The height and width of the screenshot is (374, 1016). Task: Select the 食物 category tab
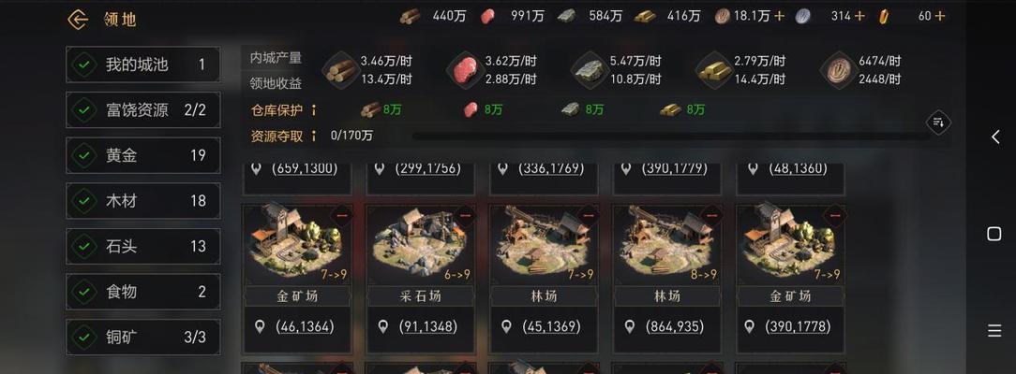[x=142, y=292]
